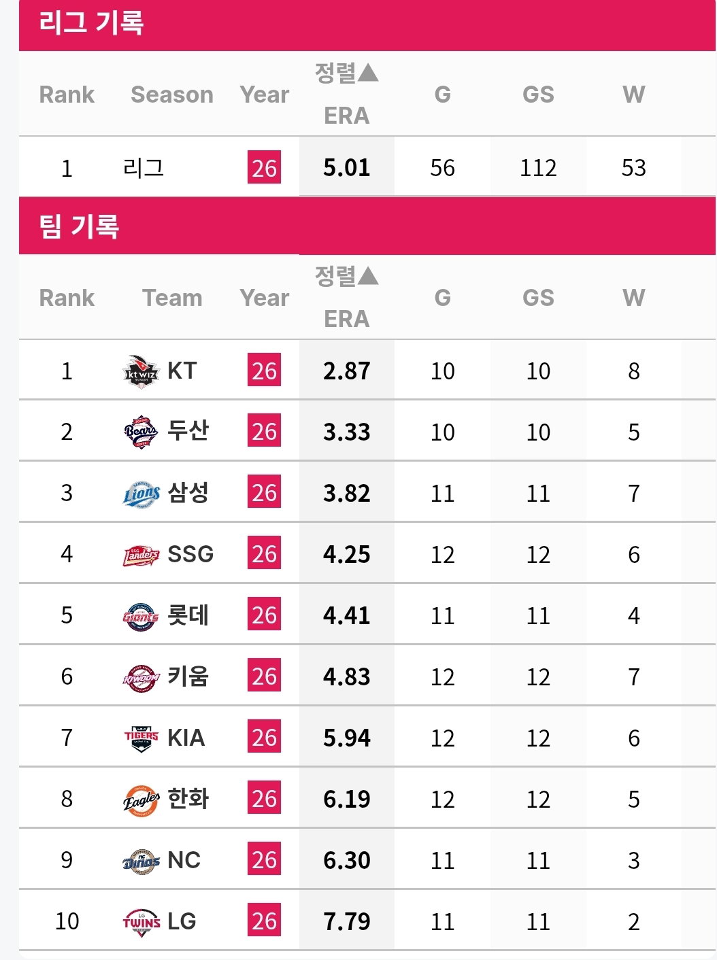Viewport: 717px width, 960px height.
Task: Click the 26 year badge in league row
Action: point(264,168)
